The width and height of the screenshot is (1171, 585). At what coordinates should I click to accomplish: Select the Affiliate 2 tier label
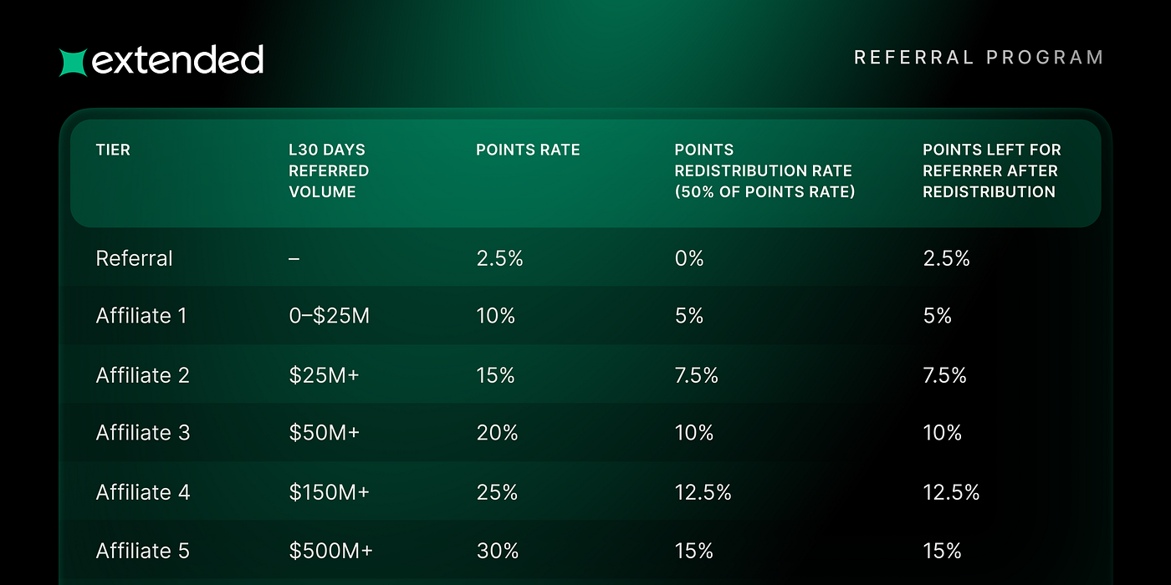coord(143,375)
